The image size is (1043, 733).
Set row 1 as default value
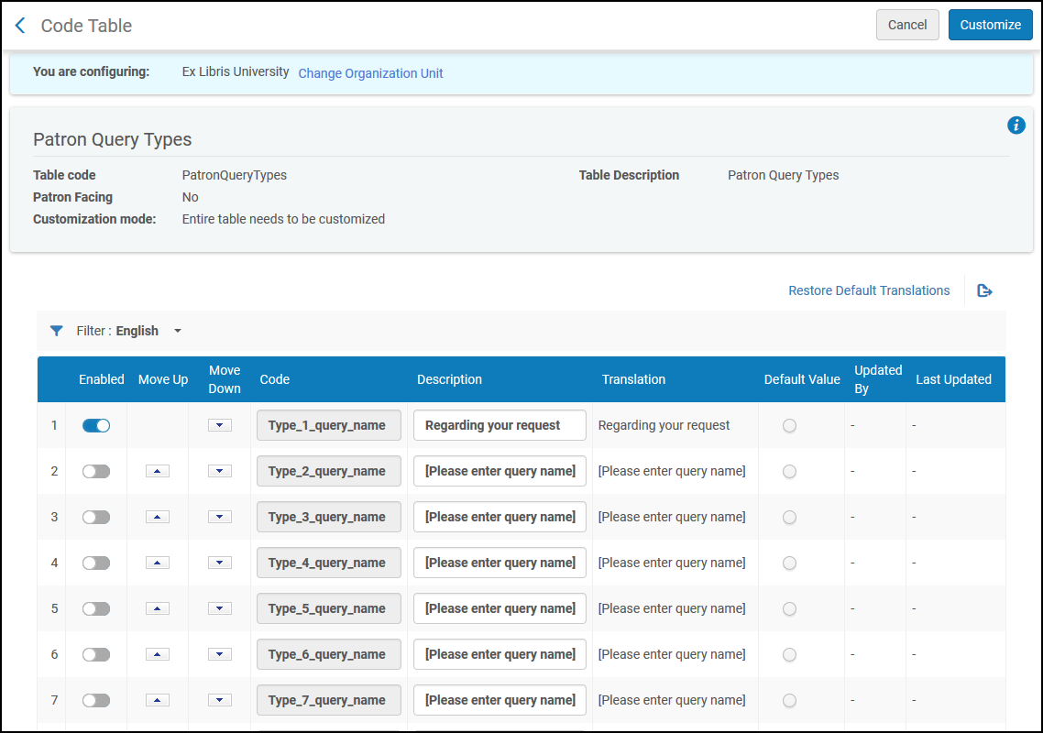click(789, 426)
